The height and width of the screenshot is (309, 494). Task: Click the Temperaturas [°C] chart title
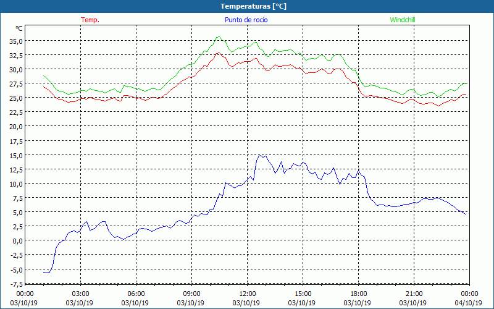point(253,6)
